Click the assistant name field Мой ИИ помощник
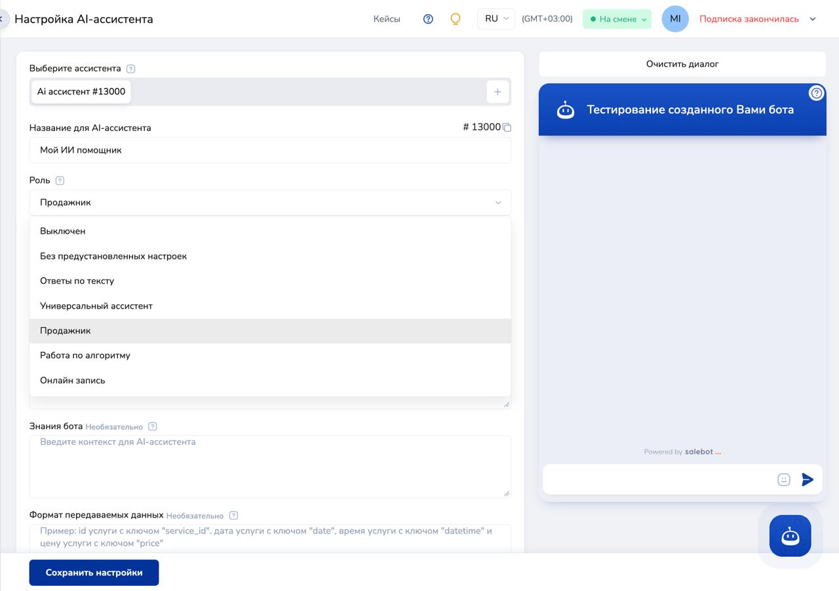The height and width of the screenshot is (591, 839). click(270, 150)
